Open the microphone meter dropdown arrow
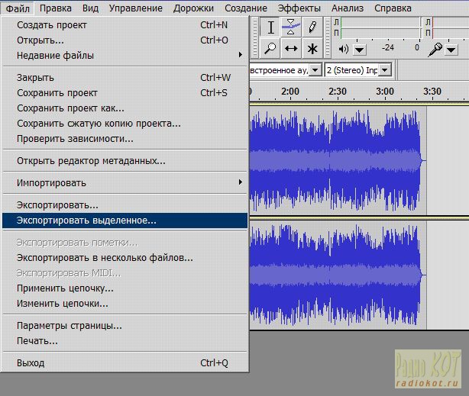This screenshot has height=396, width=469. (451, 50)
